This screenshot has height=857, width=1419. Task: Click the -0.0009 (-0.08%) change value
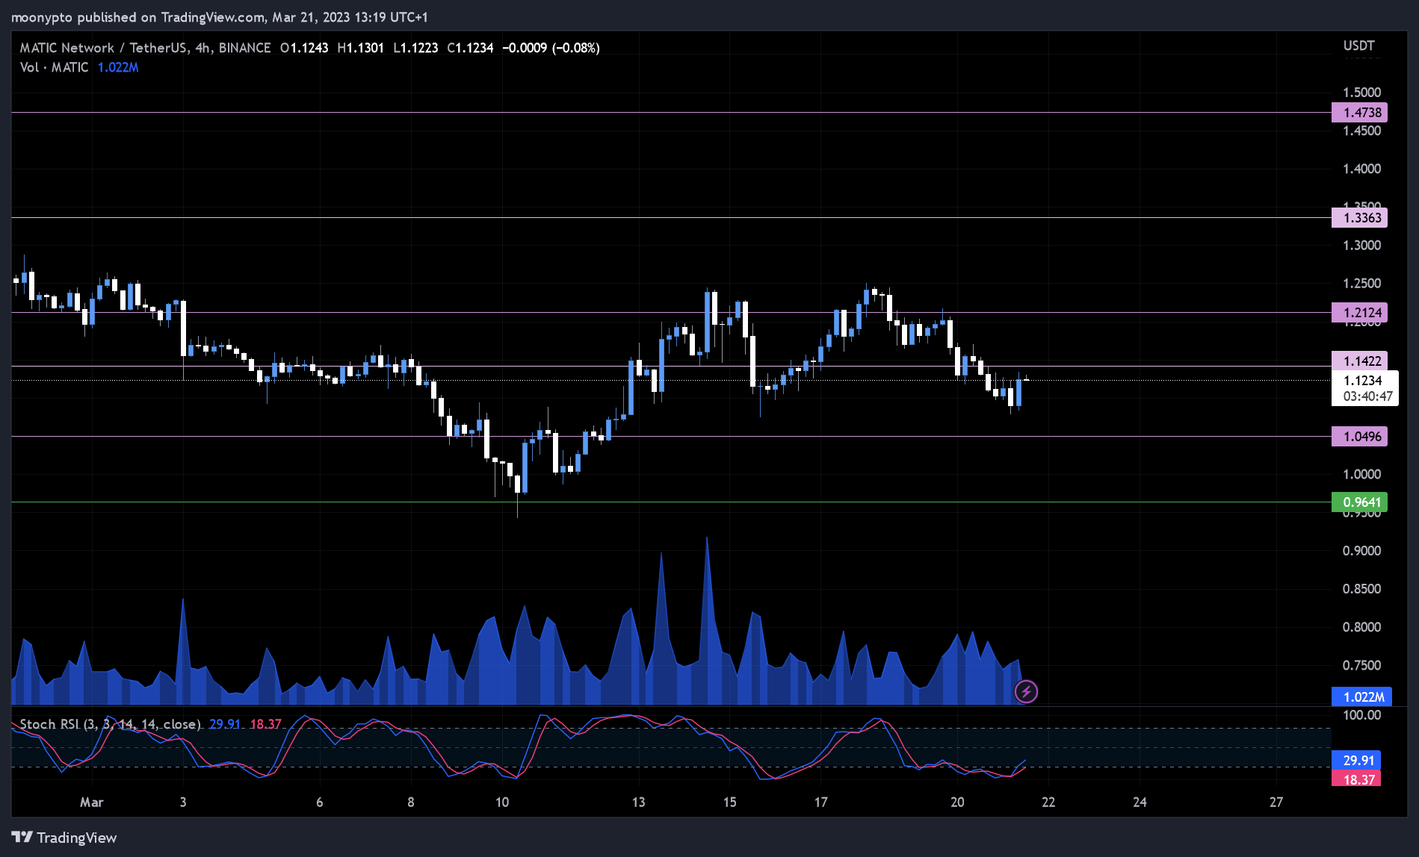(x=551, y=48)
